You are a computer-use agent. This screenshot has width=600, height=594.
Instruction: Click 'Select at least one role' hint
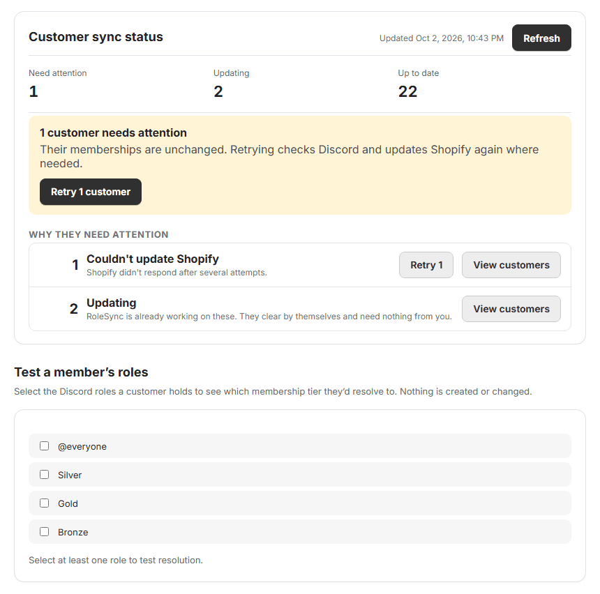click(116, 560)
